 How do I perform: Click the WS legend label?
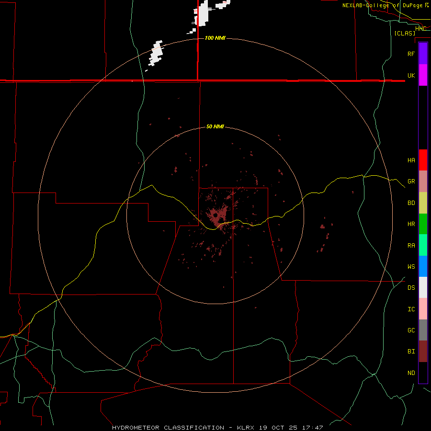point(411,266)
